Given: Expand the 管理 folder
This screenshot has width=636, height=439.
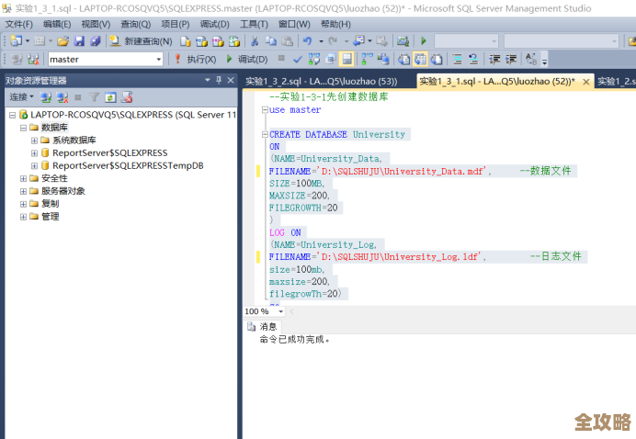Looking at the screenshot, I should pyautogui.click(x=24, y=217).
